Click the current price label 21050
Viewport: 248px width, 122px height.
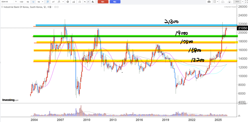[x=242, y=28]
